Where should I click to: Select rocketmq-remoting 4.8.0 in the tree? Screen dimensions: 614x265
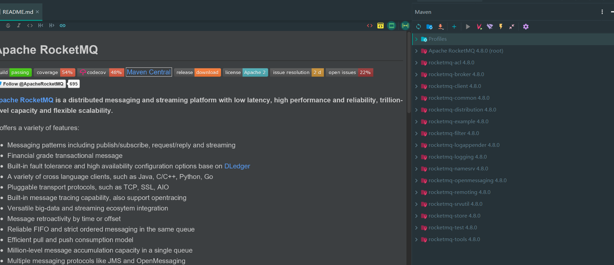pyautogui.click(x=460, y=192)
